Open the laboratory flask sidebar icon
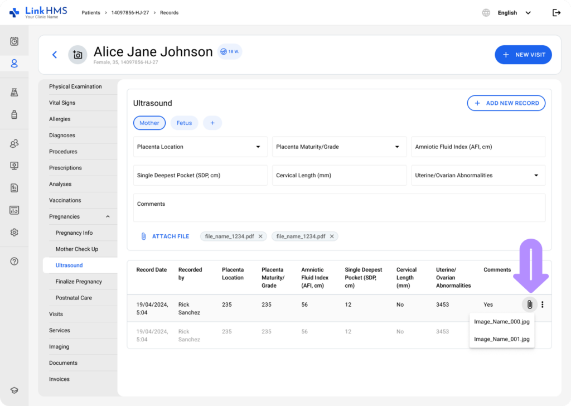The image size is (571, 406). (x=14, y=93)
